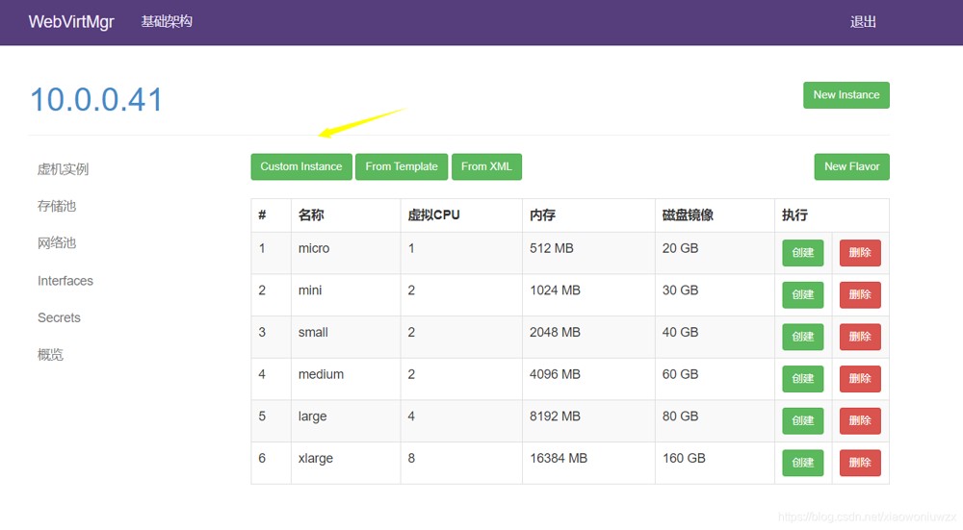Choose From Template option

click(x=401, y=166)
